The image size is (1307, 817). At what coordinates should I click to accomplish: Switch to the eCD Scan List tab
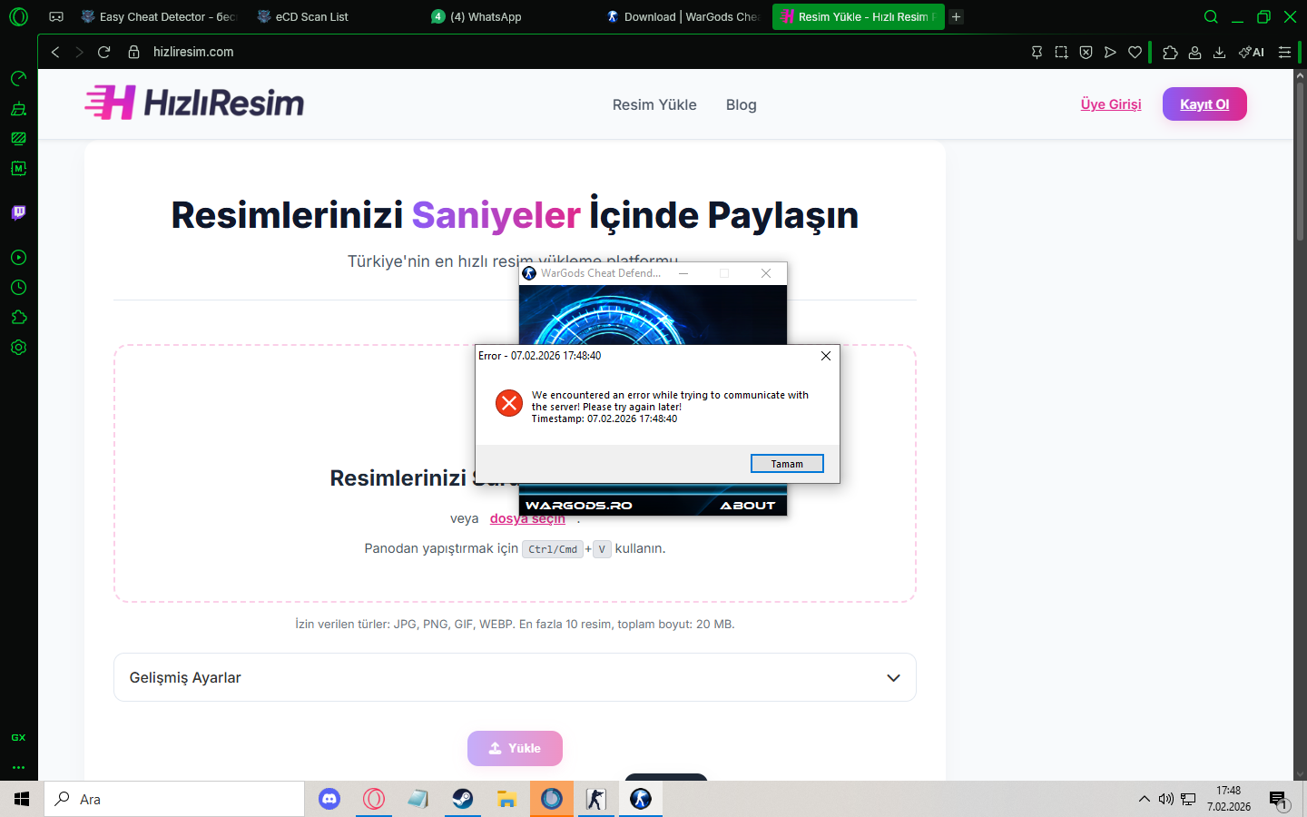[x=336, y=16]
